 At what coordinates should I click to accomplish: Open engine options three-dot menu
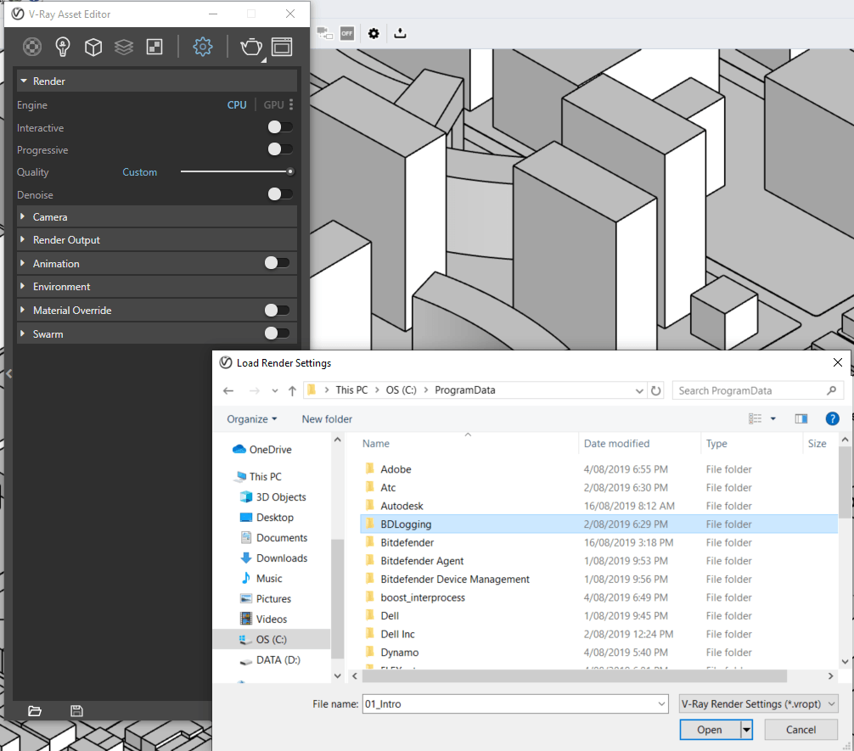(x=291, y=104)
